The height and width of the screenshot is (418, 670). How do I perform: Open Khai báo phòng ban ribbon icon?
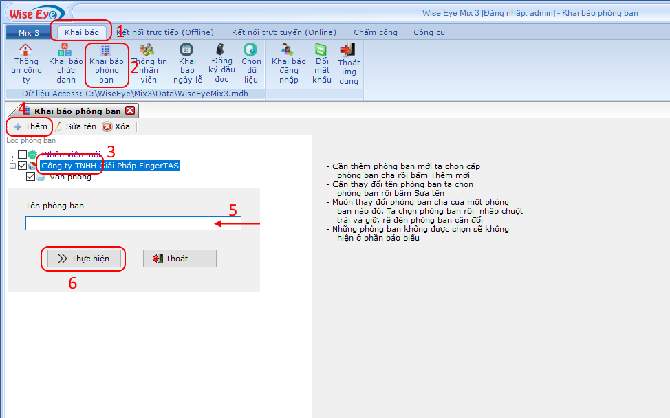106,50
